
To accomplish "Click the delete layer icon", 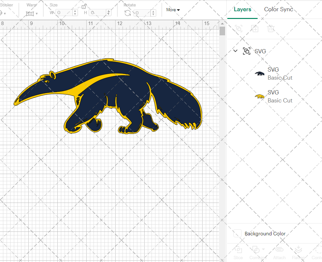I will 271,29.
